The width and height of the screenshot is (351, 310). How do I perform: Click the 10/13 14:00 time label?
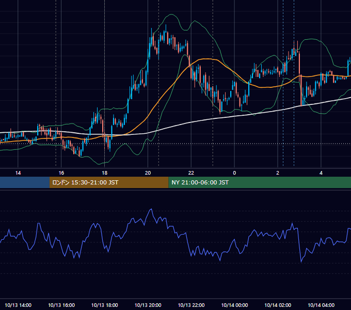pyautogui.click(x=18, y=305)
